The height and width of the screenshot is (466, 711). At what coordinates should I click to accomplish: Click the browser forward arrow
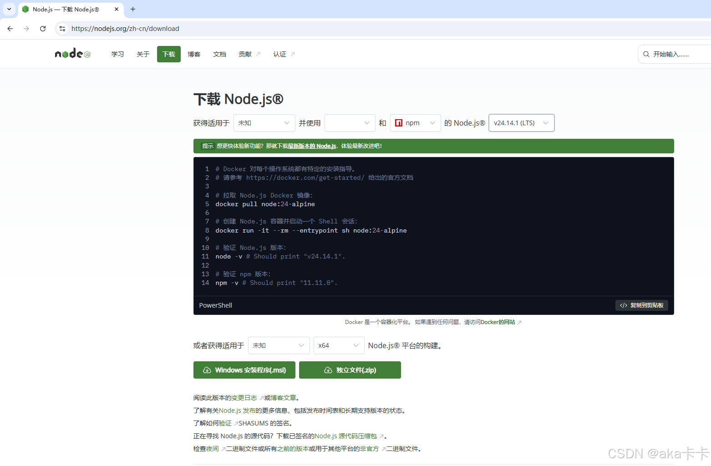tap(26, 29)
